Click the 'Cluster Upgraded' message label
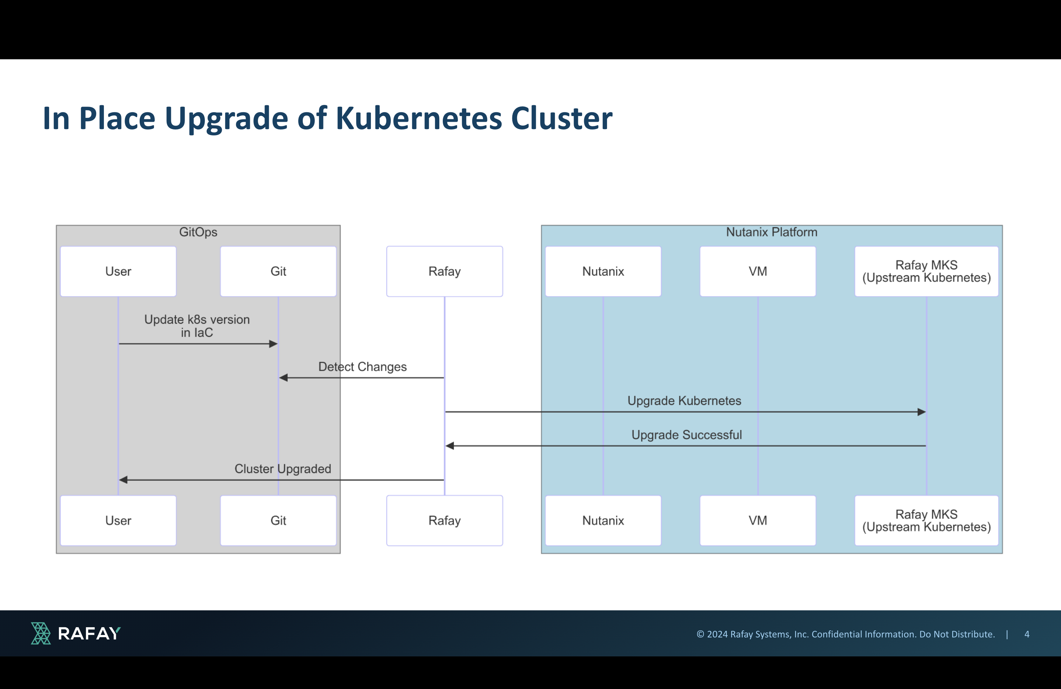The image size is (1061, 689). (x=283, y=469)
